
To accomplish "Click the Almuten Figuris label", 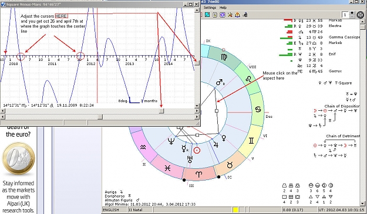I will [119, 200].
